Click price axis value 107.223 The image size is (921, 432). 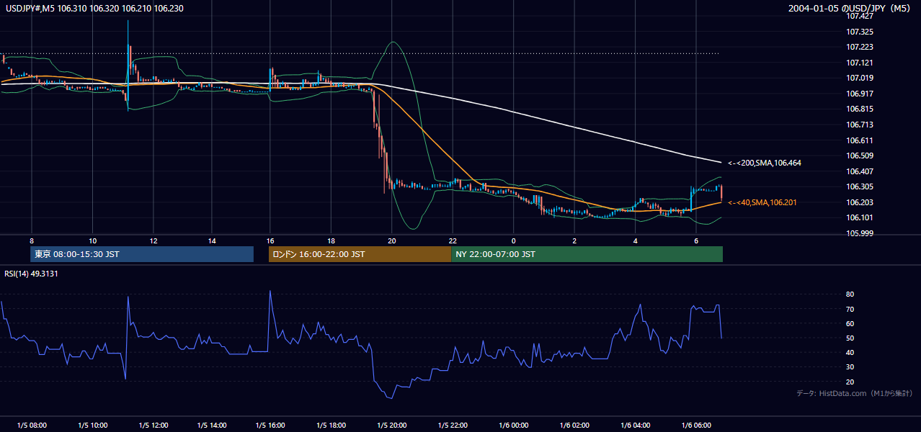pyautogui.click(x=860, y=47)
